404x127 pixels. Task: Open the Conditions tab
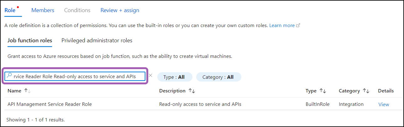point(77,10)
